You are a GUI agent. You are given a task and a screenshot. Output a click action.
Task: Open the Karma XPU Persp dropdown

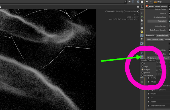point(114,11)
